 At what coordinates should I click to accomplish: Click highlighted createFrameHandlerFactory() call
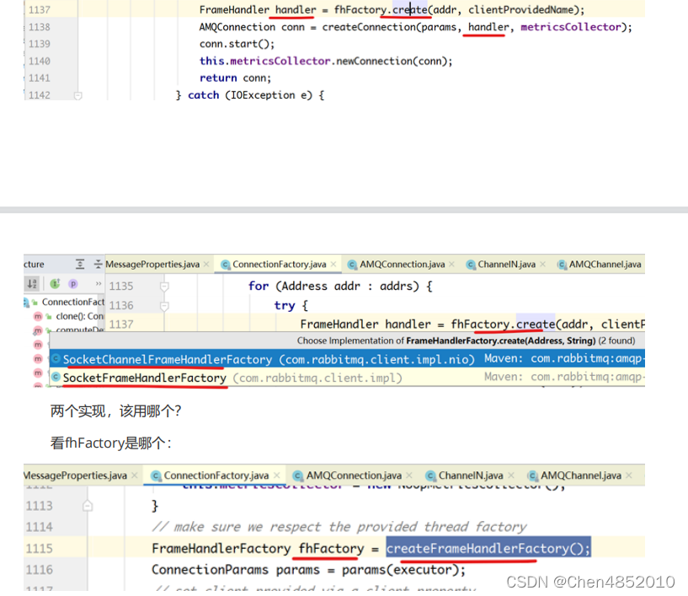point(488,548)
